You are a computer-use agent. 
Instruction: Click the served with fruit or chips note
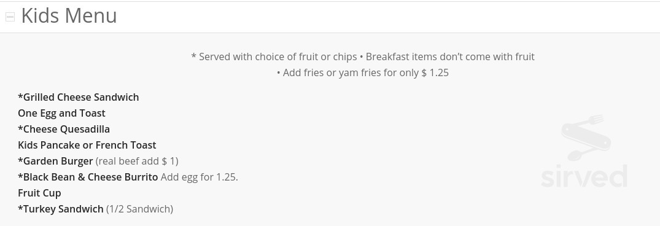click(274, 57)
